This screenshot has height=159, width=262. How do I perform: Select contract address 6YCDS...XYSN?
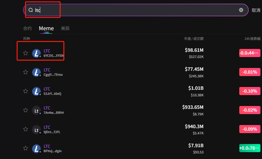pyautogui.click(x=54, y=56)
